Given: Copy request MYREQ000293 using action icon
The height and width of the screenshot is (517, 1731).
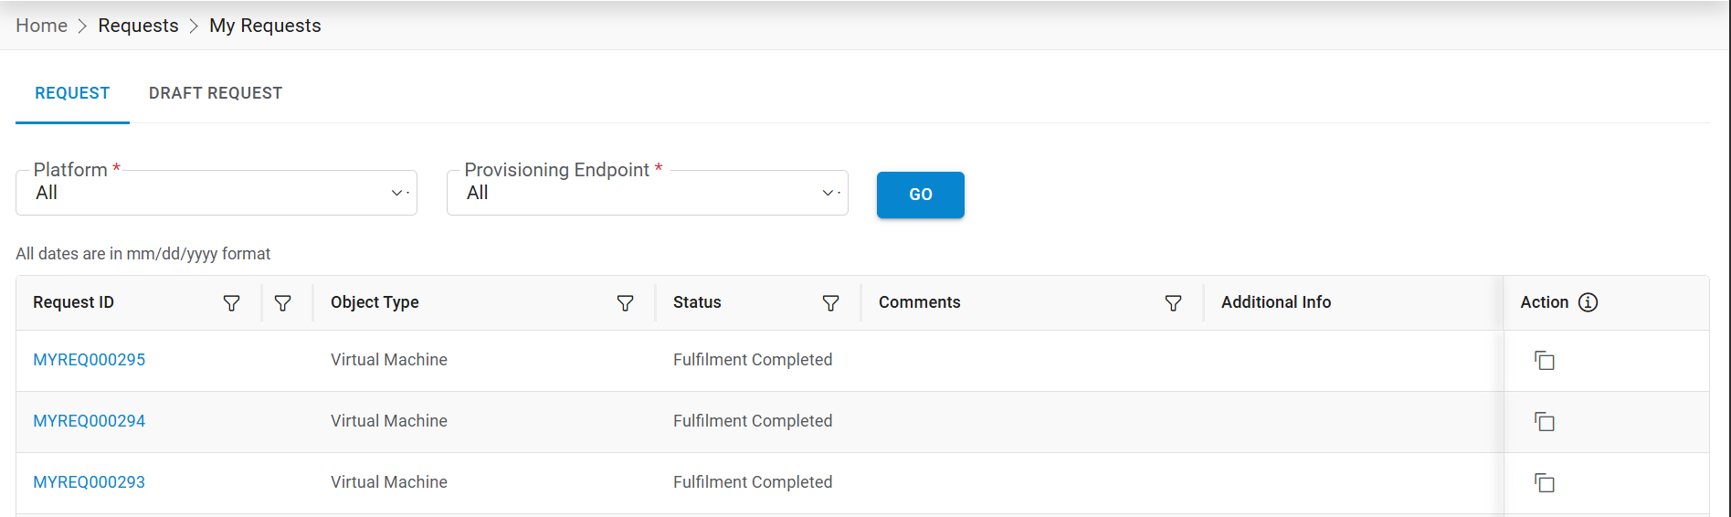Looking at the screenshot, I should [1545, 483].
